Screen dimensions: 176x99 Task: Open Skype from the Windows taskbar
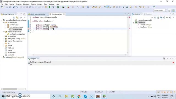(85, 96)
